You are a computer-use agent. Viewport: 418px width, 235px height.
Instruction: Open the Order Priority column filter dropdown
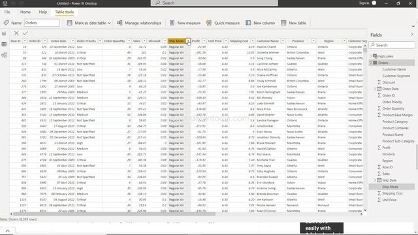click(x=100, y=41)
